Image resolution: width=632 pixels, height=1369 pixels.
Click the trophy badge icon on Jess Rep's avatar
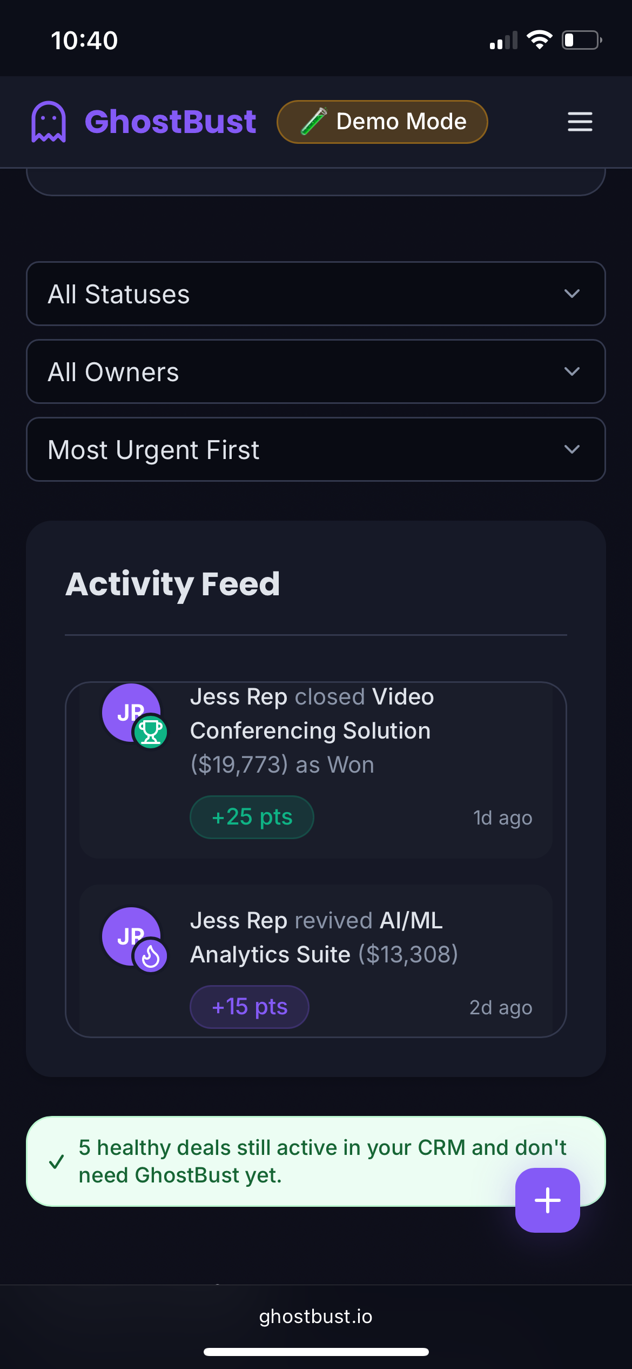click(x=150, y=733)
